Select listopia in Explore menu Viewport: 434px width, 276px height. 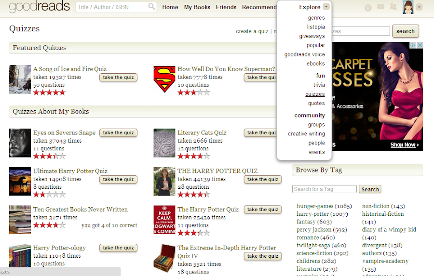[316, 27]
